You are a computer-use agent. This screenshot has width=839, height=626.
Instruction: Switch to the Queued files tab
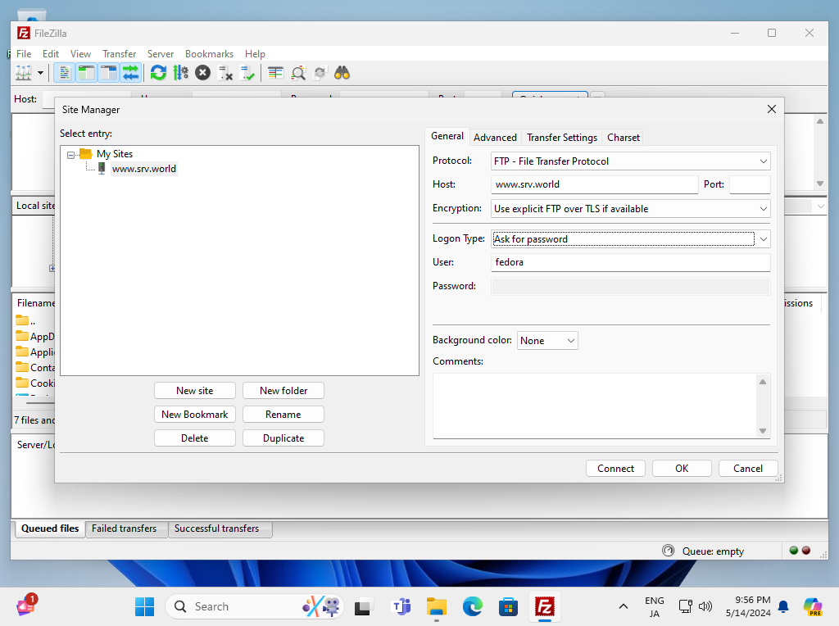click(x=50, y=528)
